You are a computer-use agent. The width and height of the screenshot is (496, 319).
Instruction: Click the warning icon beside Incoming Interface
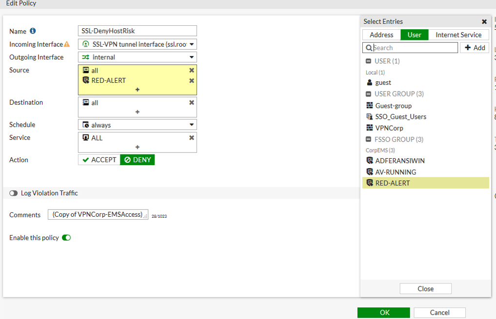click(x=67, y=44)
